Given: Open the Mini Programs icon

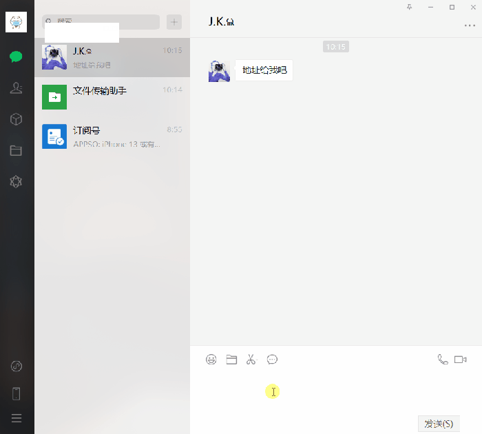Looking at the screenshot, I should coord(17,366).
